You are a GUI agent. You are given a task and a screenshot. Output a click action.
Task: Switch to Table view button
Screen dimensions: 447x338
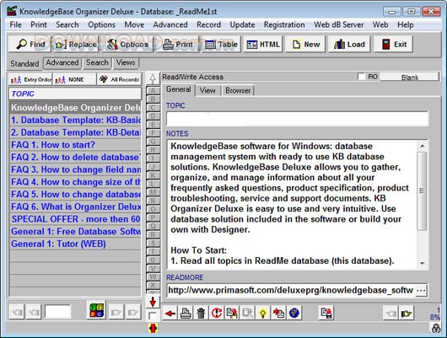coord(221,44)
